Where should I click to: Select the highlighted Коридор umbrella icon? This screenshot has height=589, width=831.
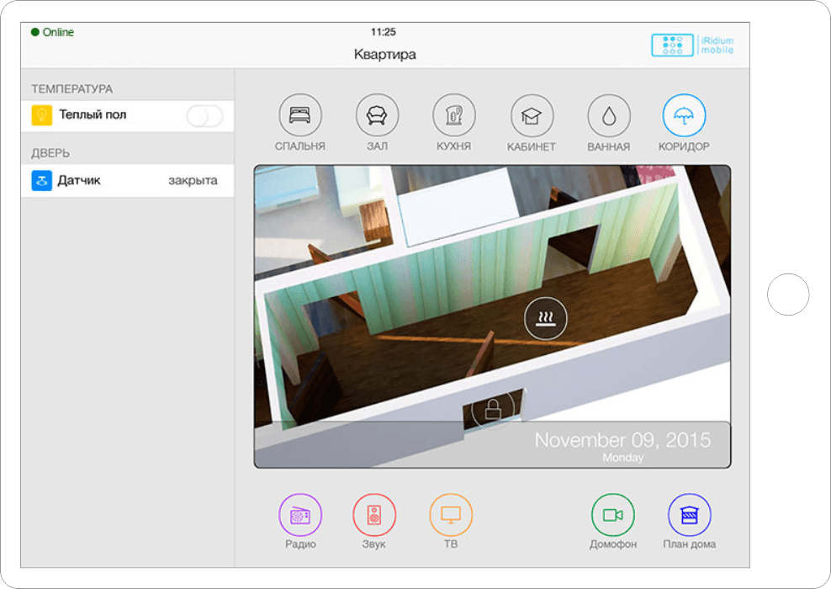[684, 115]
